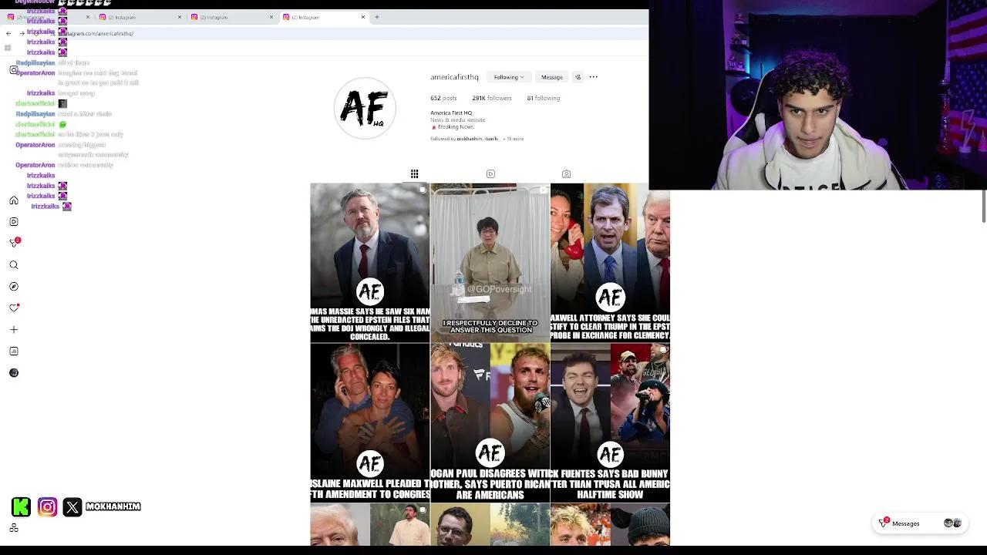Switch to the Tagged posts tab
The height and width of the screenshot is (555, 987).
pyautogui.click(x=566, y=173)
